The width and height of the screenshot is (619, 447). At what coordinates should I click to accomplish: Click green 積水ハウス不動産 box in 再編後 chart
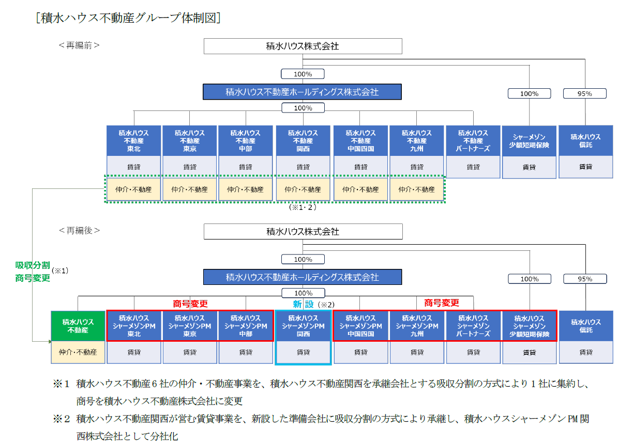coord(78,326)
